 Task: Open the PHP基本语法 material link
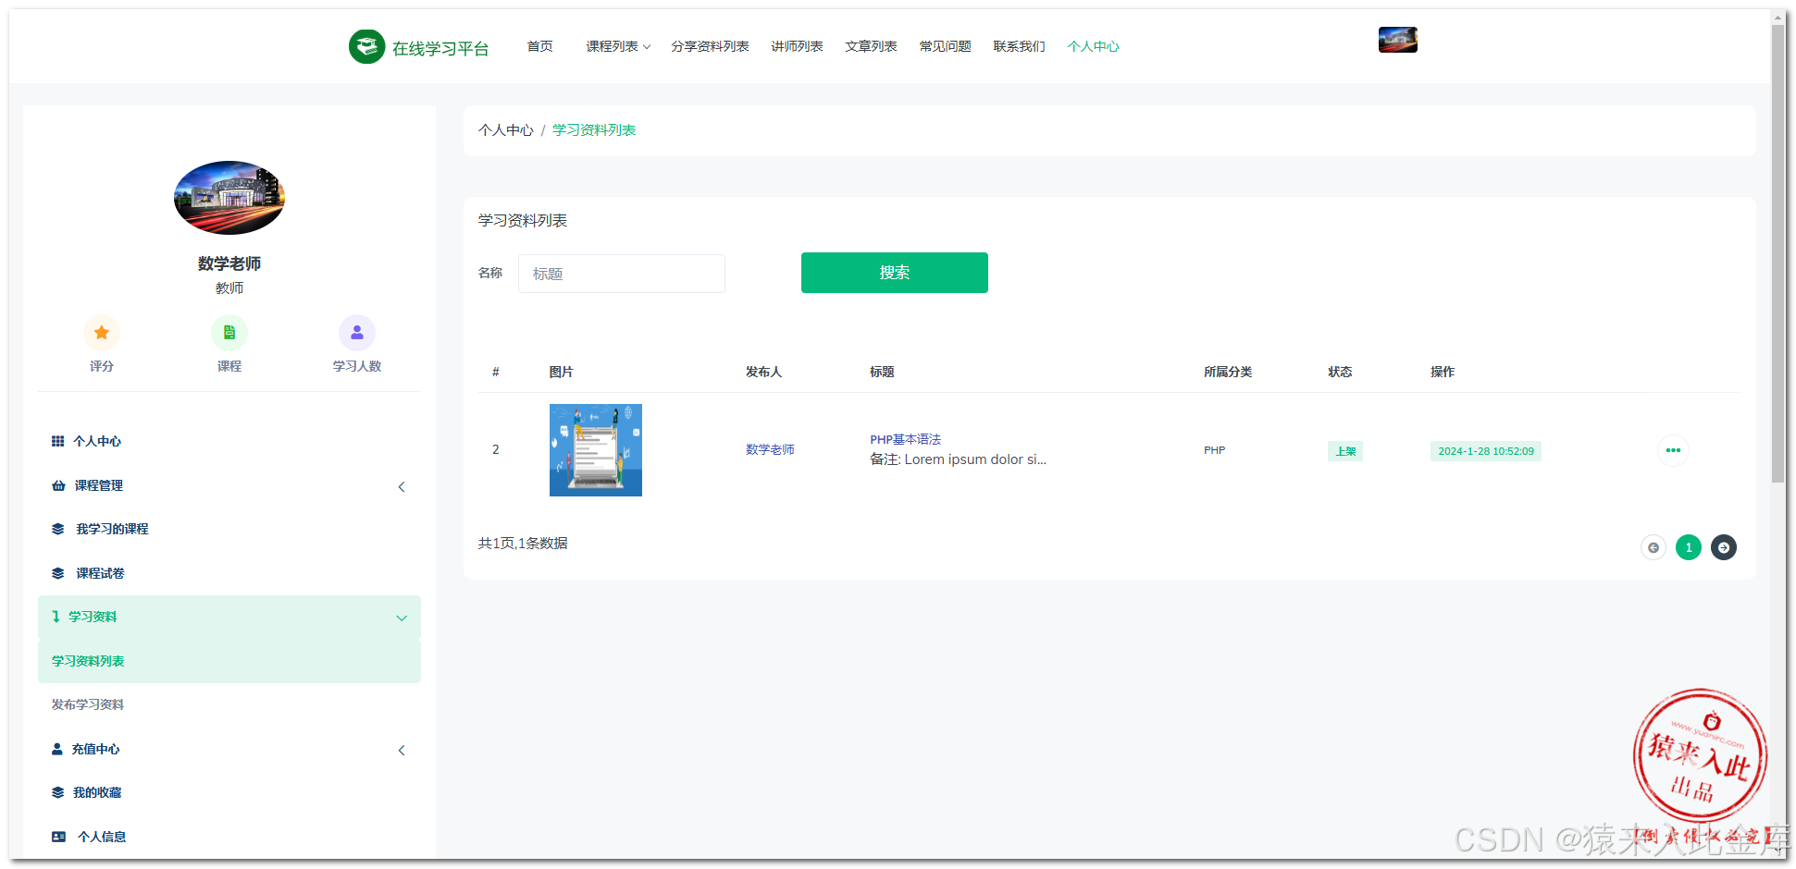[x=905, y=439]
